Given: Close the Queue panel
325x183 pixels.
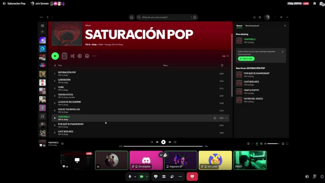Looking at the screenshot, I should coord(285,26).
